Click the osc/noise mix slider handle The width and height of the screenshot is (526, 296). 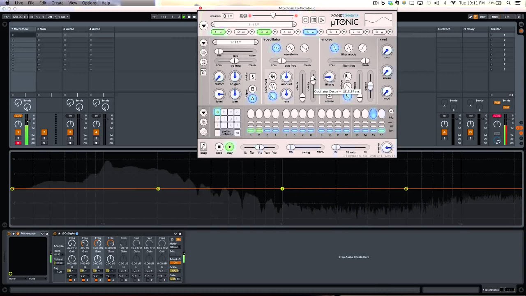219,51
